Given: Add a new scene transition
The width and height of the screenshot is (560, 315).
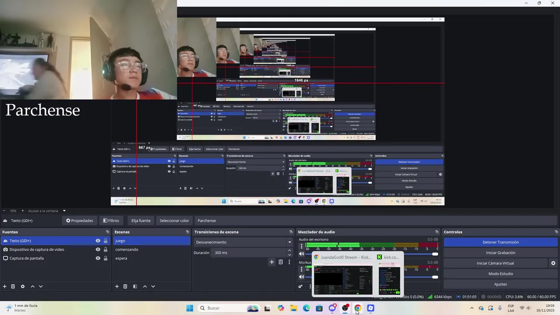Looking at the screenshot, I should (x=272, y=262).
